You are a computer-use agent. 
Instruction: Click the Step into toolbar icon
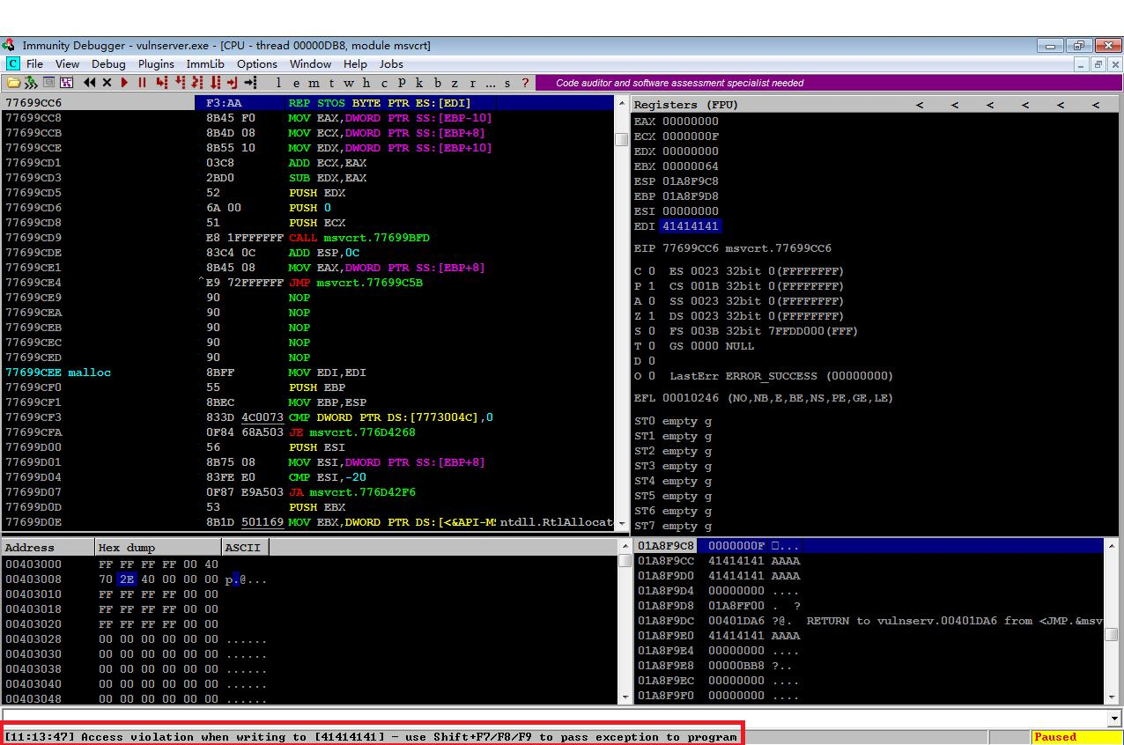(x=161, y=83)
